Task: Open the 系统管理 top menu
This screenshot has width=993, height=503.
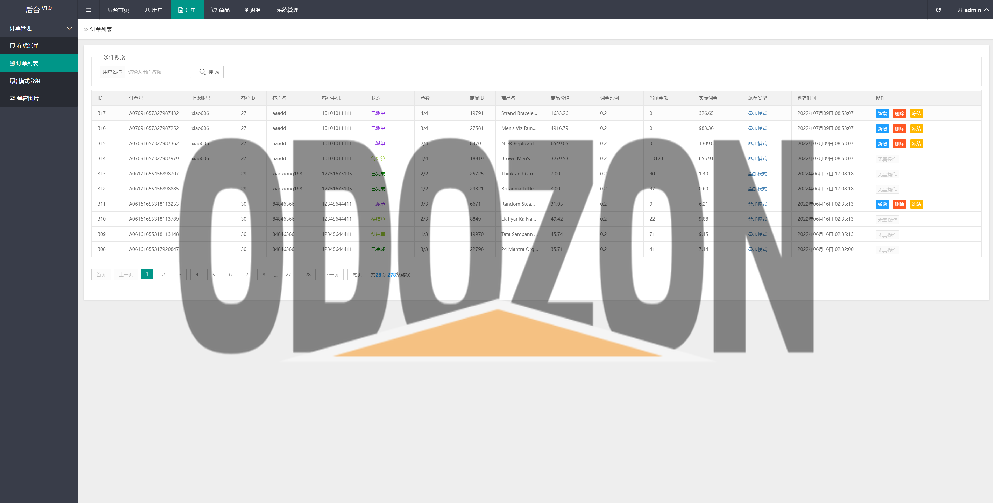Action: coord(288,10)
